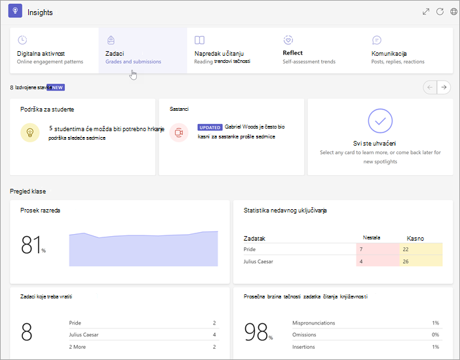Click the clock icon for Digitalna aktivnost
Screen dimensions: 460x360
[x=22, y=39]
